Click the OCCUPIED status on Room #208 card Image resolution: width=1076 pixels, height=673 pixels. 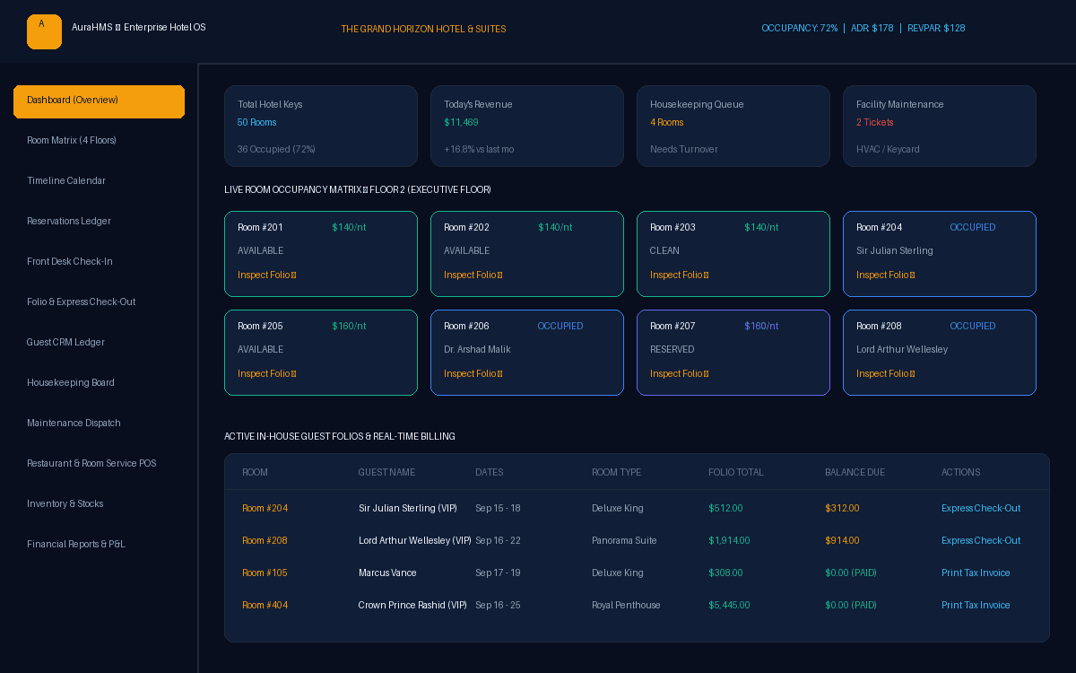[973, 327]
